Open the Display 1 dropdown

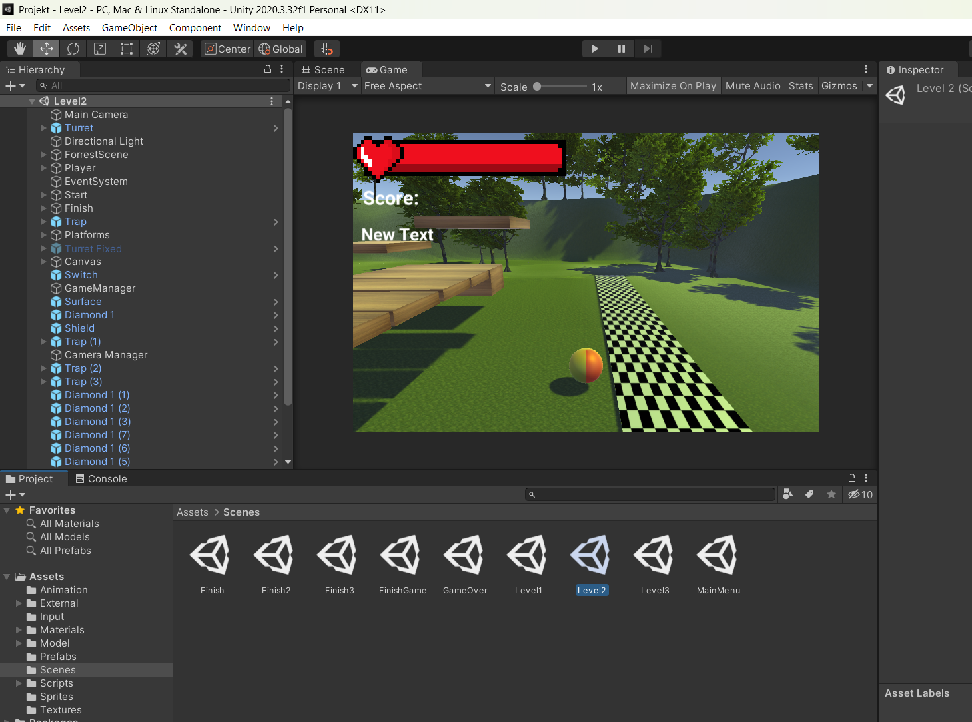point(327,86)
